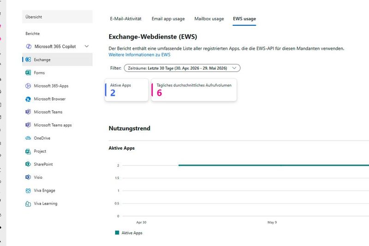This screenshot has height=246, width=369.
Task: Open the Übersicht section
Action: click(x=57, y=17)
